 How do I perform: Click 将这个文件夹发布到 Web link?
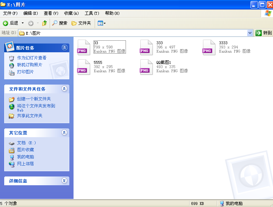point(36,108)
